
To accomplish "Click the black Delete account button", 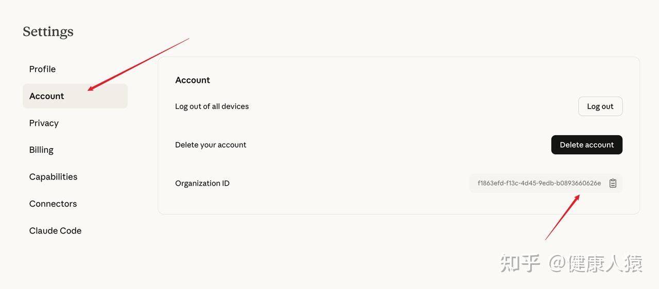I will 586,144.
